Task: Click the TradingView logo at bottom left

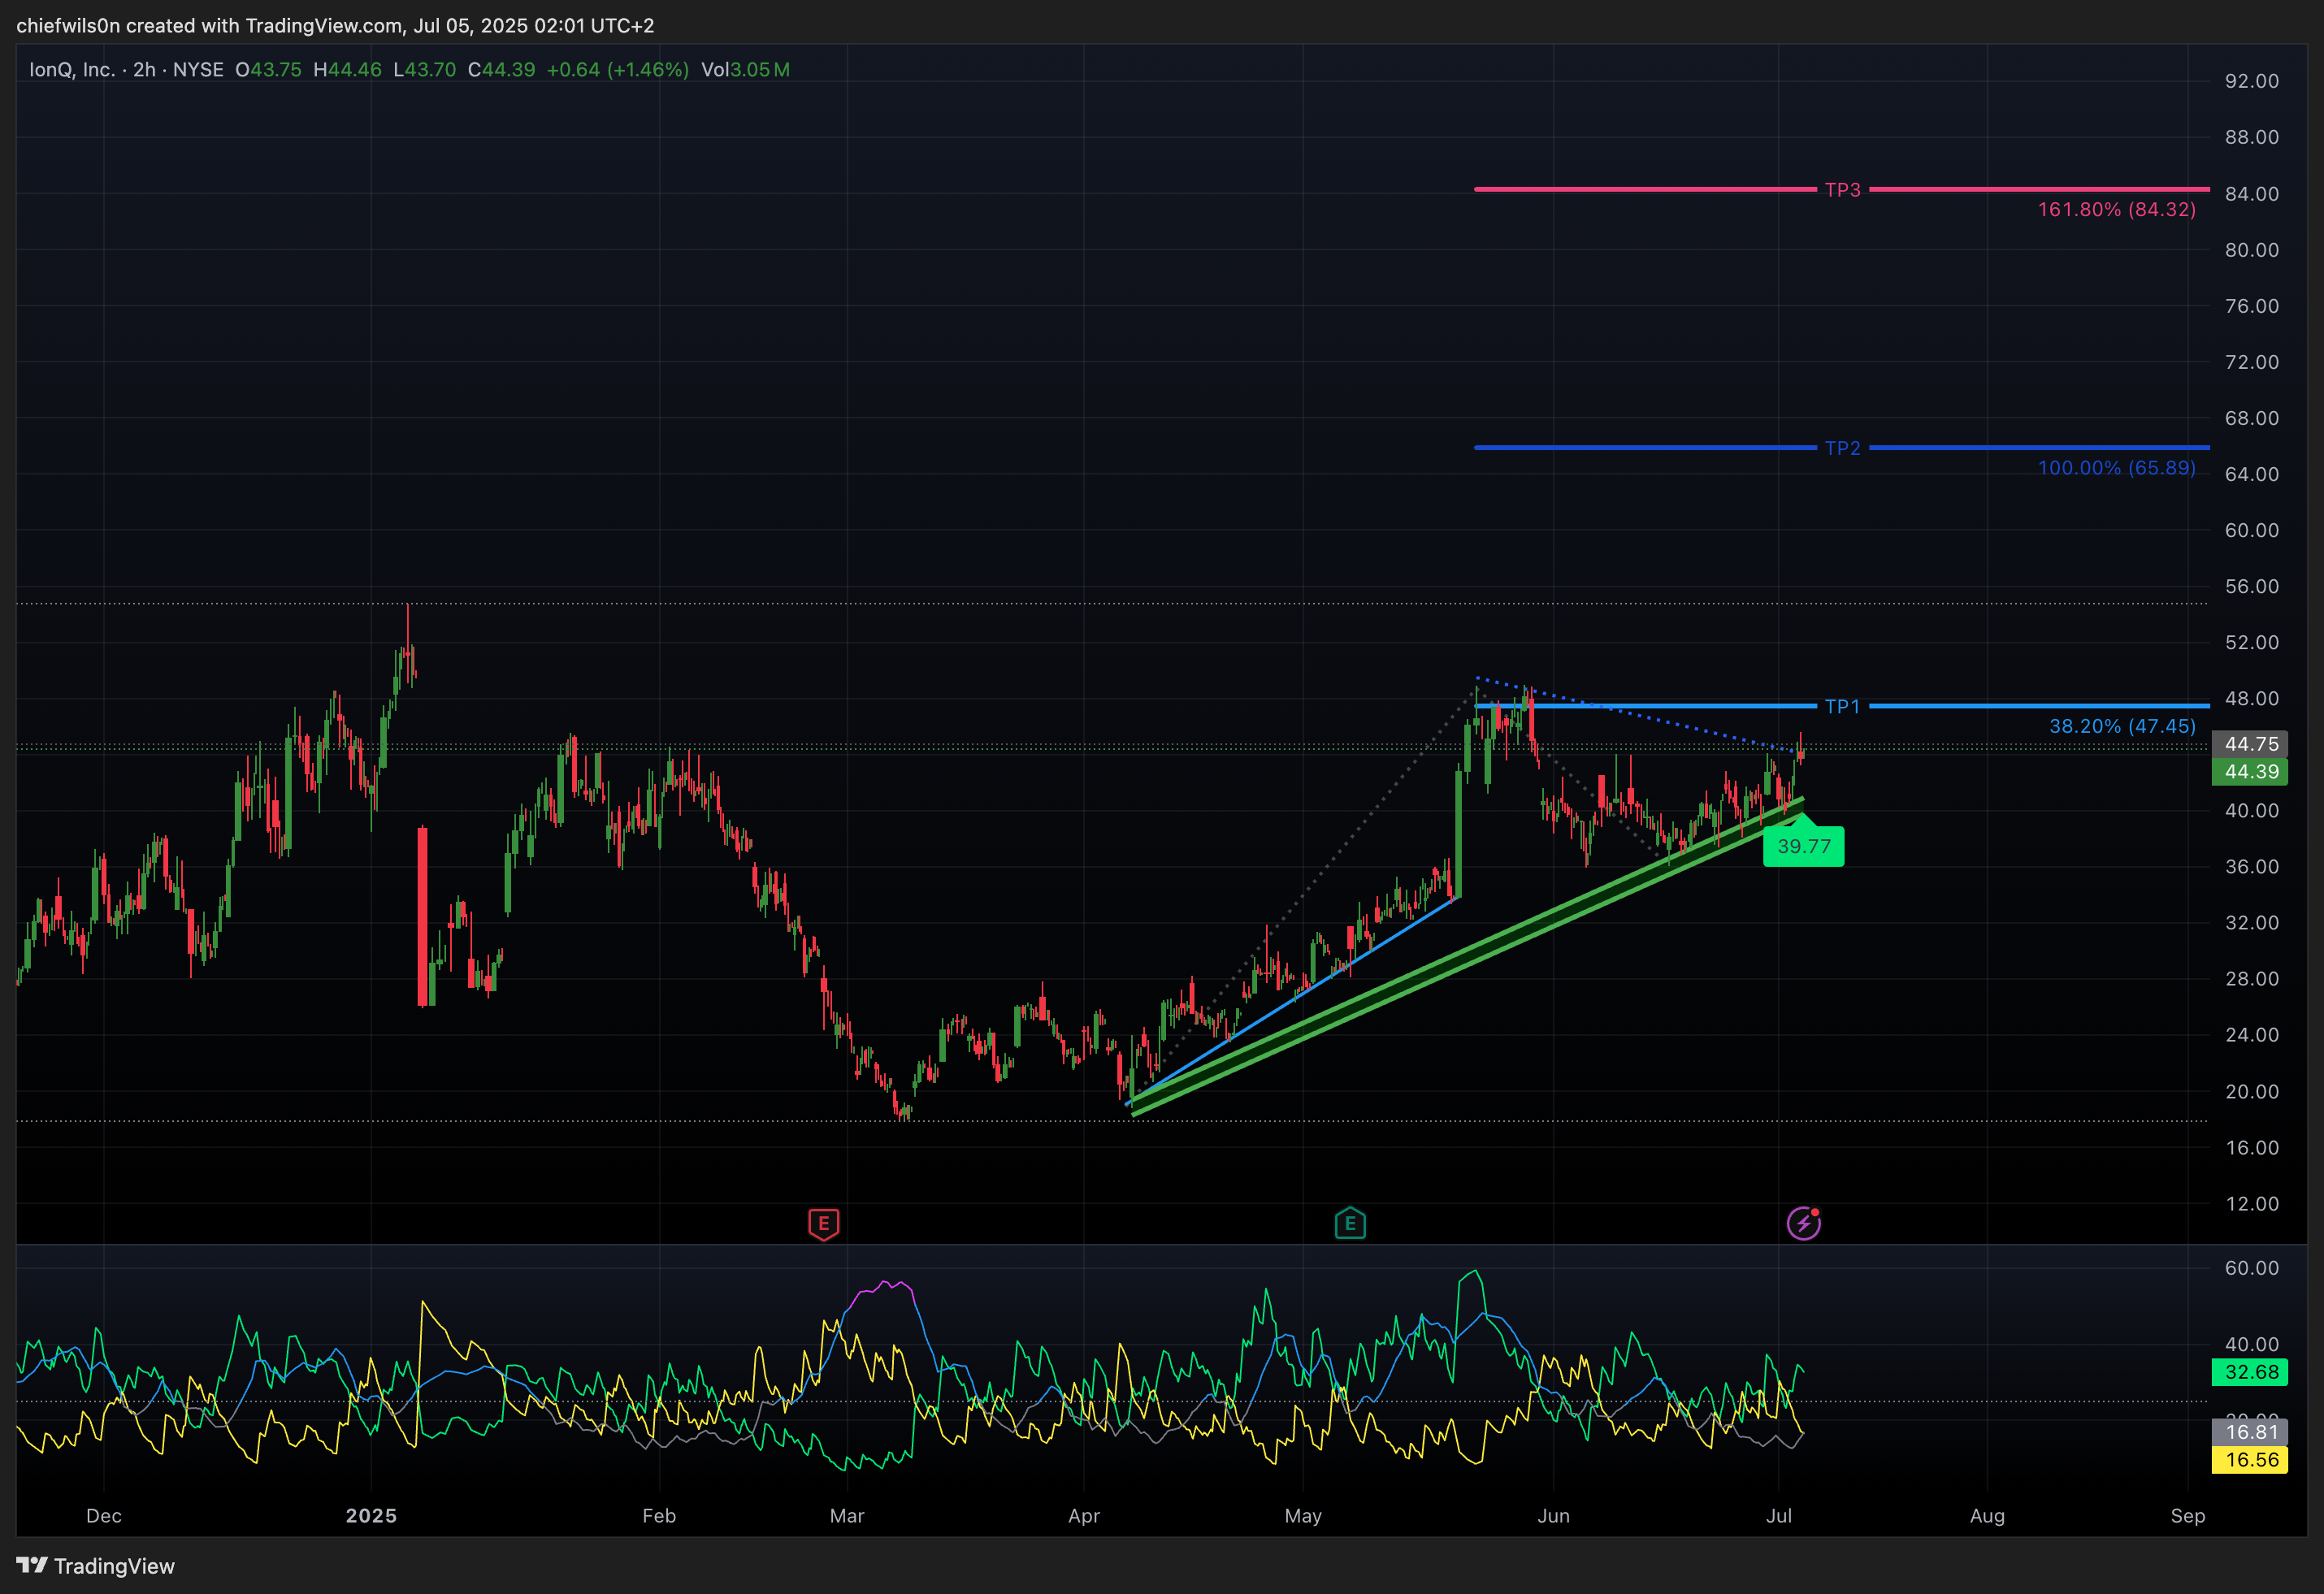Action: (x=96, y=1566)
